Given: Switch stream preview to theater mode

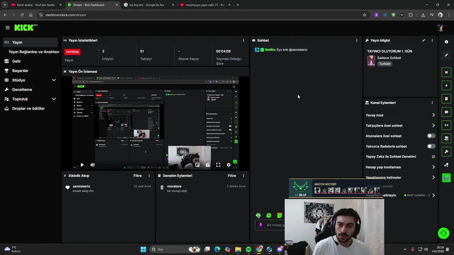Looking at the screenshot, I should (x=208, y=165).
